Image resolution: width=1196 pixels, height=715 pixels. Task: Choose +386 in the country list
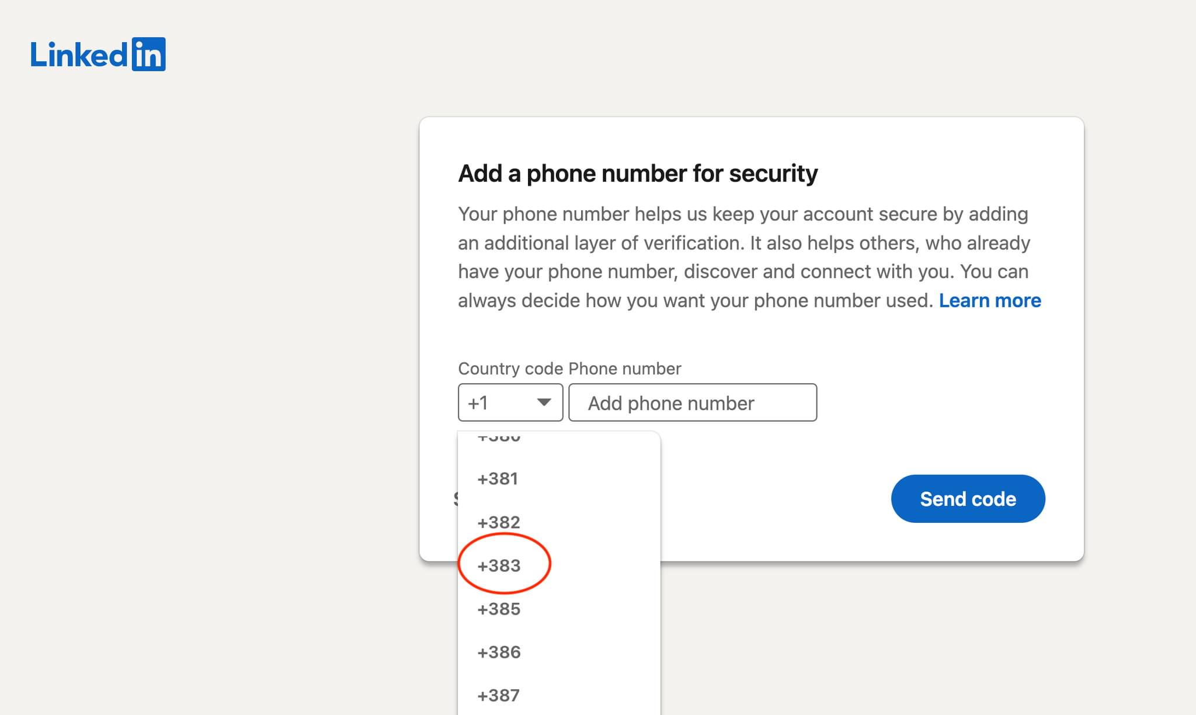pos(559,652)
